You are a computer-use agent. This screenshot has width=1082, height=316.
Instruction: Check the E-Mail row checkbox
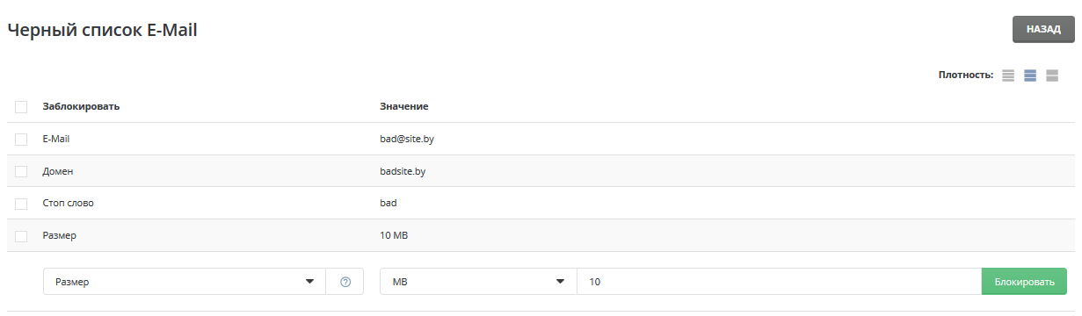(21, 139)
